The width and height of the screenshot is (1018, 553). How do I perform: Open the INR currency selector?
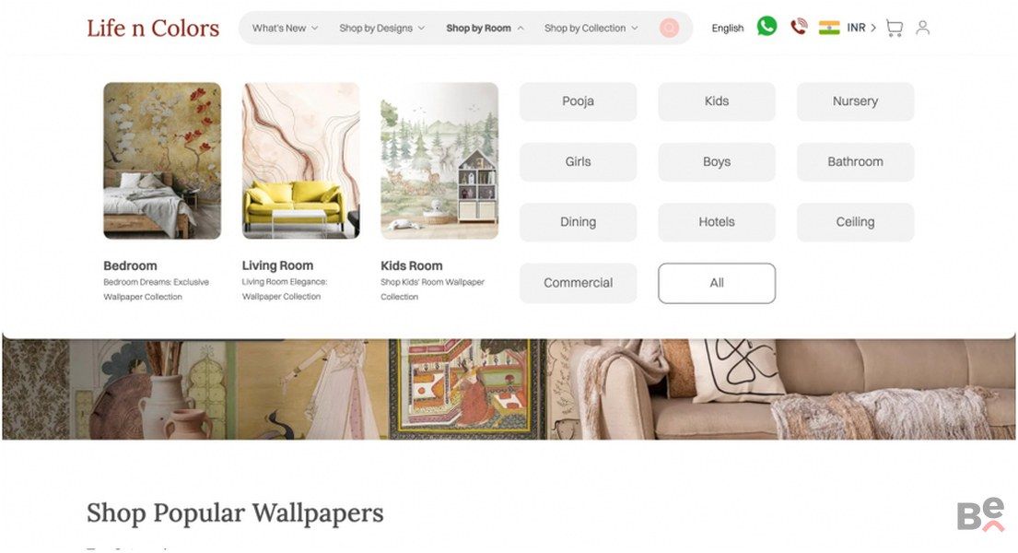coord(860,28)
